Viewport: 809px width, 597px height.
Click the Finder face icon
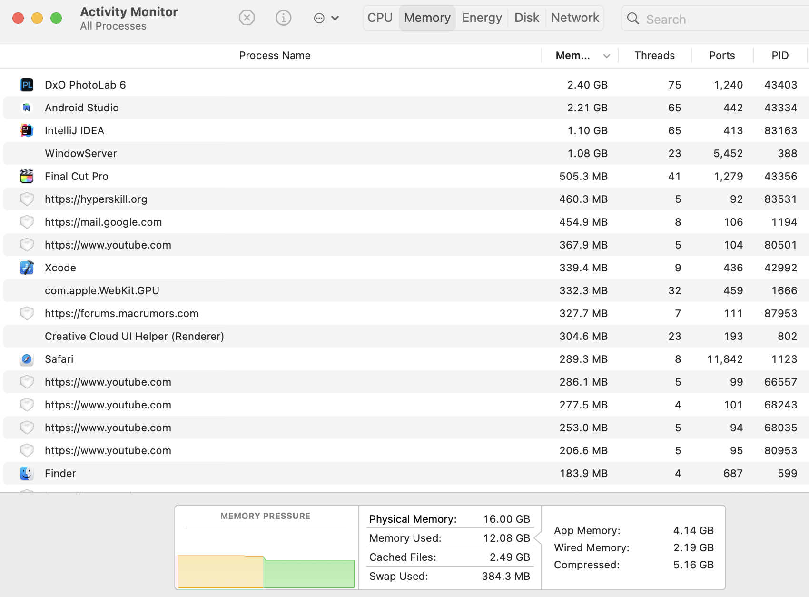(x=27, y=473)
